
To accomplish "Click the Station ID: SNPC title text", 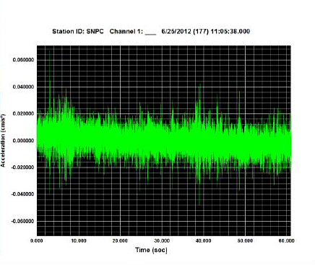I will 78,32.
